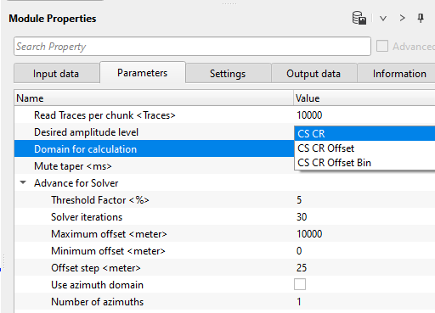Open the Output data tab
This screenshot has width=435, height=313.
(x=314, y=74)
